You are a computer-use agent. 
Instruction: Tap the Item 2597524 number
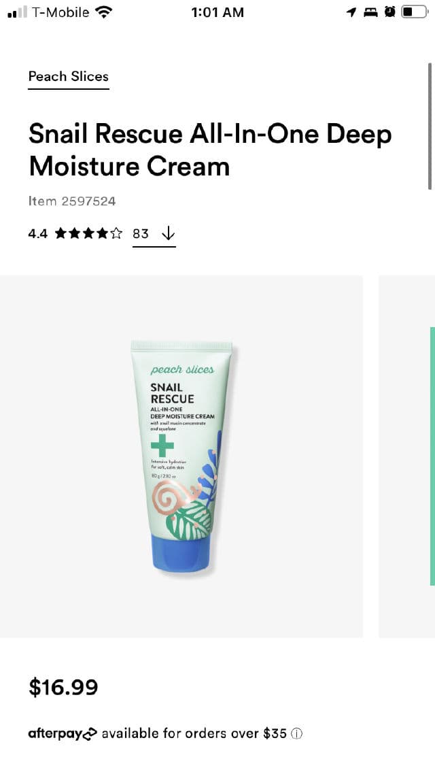click(72, 201)
